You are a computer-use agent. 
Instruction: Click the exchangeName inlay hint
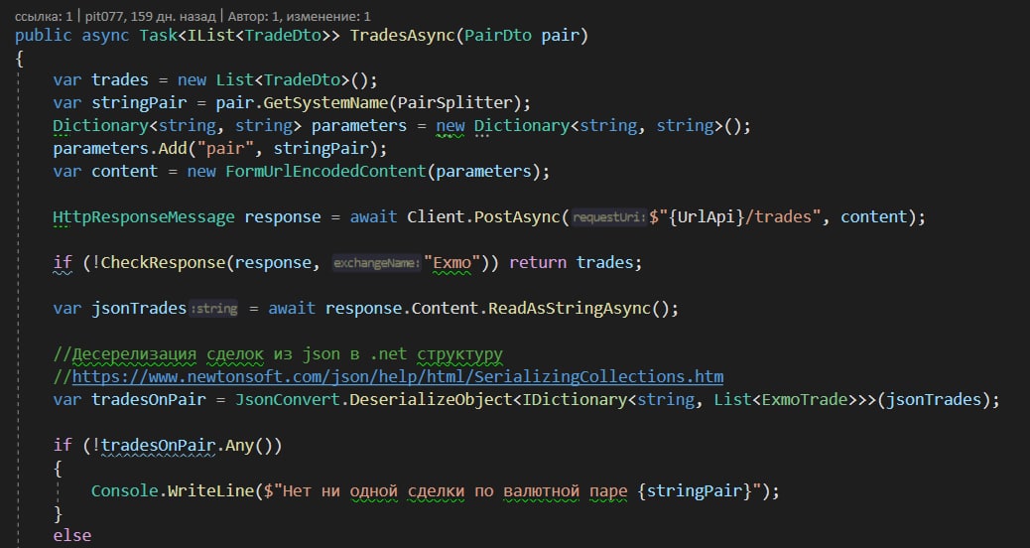[376, 263]
